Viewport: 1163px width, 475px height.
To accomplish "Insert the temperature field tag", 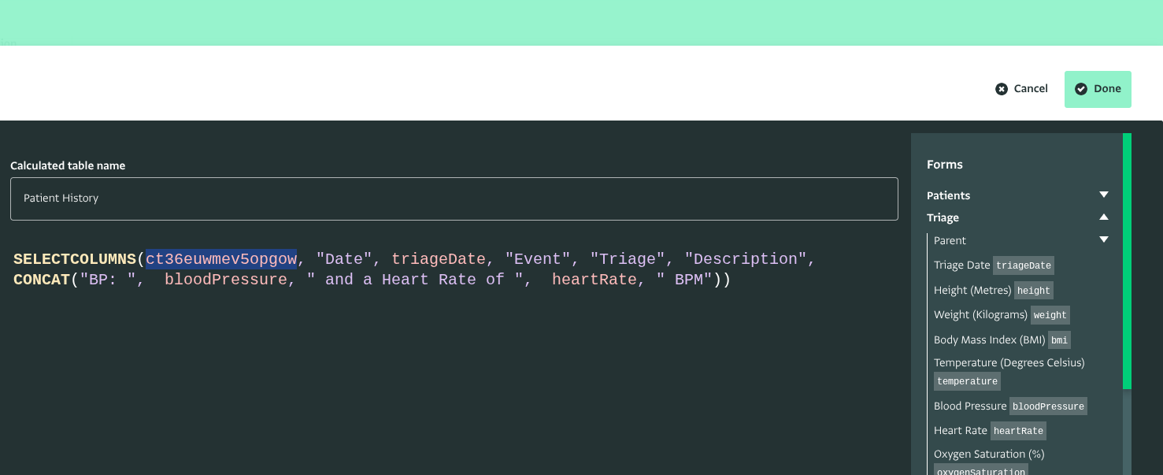I will (x=967, y=381).
